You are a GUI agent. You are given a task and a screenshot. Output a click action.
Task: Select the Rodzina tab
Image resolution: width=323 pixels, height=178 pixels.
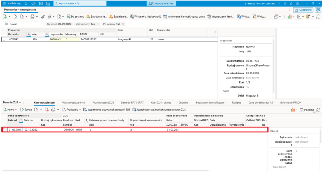(x=237, y=103)
